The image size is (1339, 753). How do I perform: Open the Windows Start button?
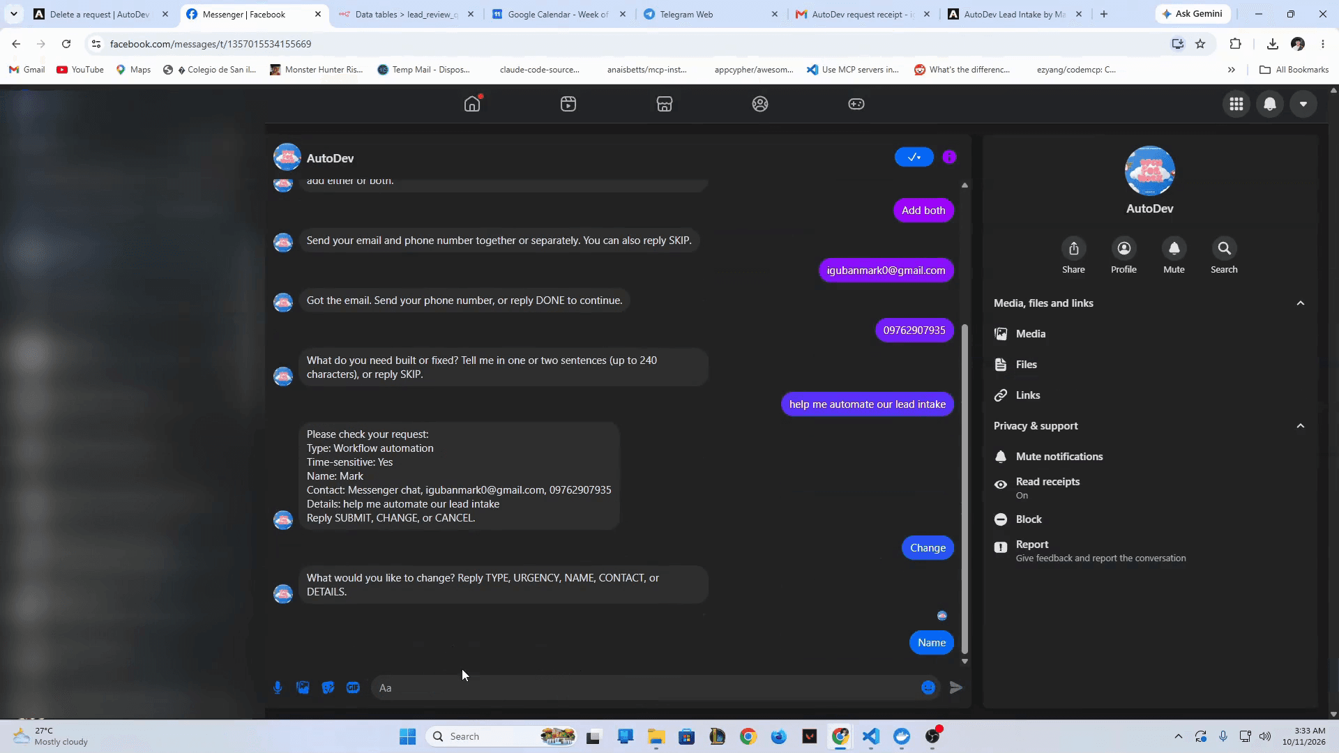click(408, 736)
